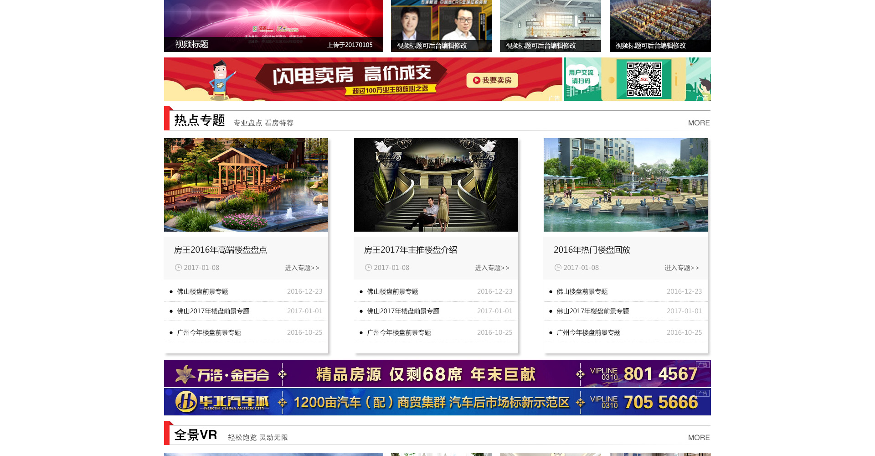Open title 房王2017年主推楼盘介绍

(410, 250)
